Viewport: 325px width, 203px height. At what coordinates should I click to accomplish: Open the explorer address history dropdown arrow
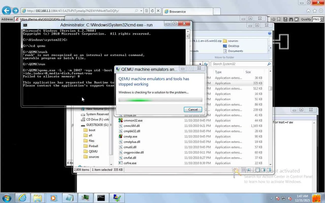pyautogui.click(x=200, y=64)
